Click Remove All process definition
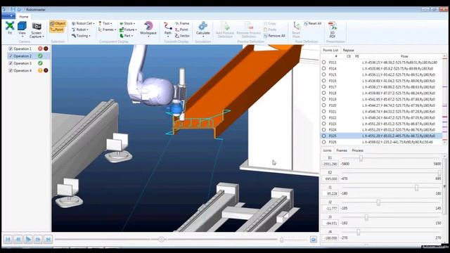Screen dimensions: 450x253 point(274,36)
